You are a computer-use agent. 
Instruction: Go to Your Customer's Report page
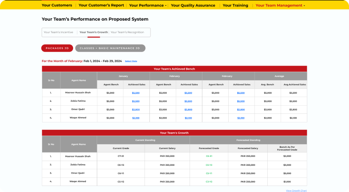tap(101, 6)
